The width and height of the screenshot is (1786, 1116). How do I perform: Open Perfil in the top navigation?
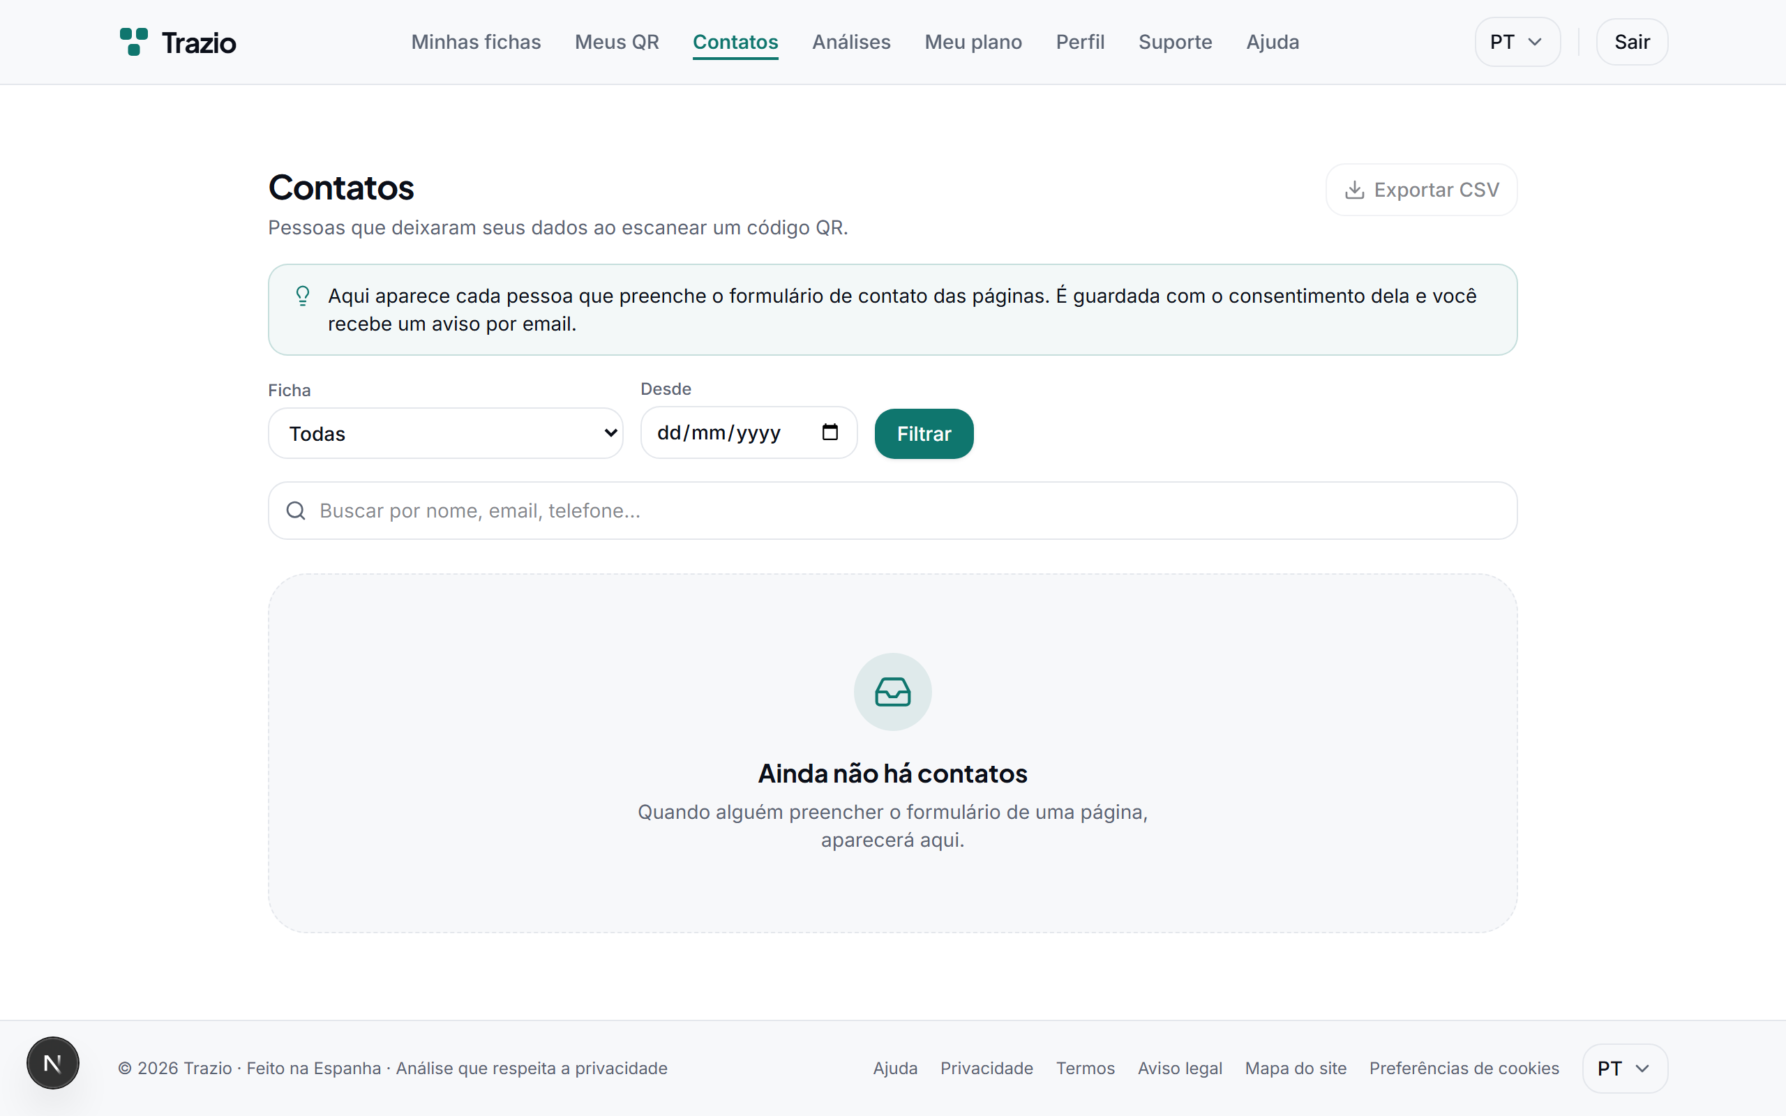point(1080,42)
